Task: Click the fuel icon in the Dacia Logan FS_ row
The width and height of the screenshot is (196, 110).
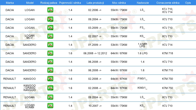Action: coord(50,28)
